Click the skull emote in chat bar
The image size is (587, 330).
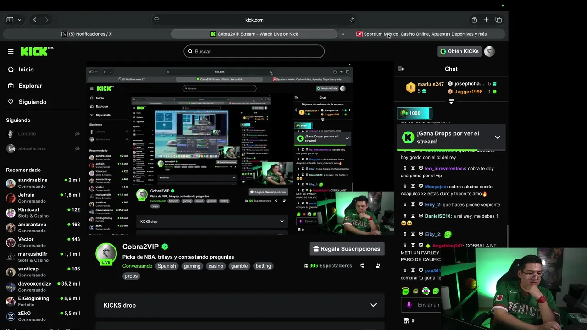[x=426, y=291]
